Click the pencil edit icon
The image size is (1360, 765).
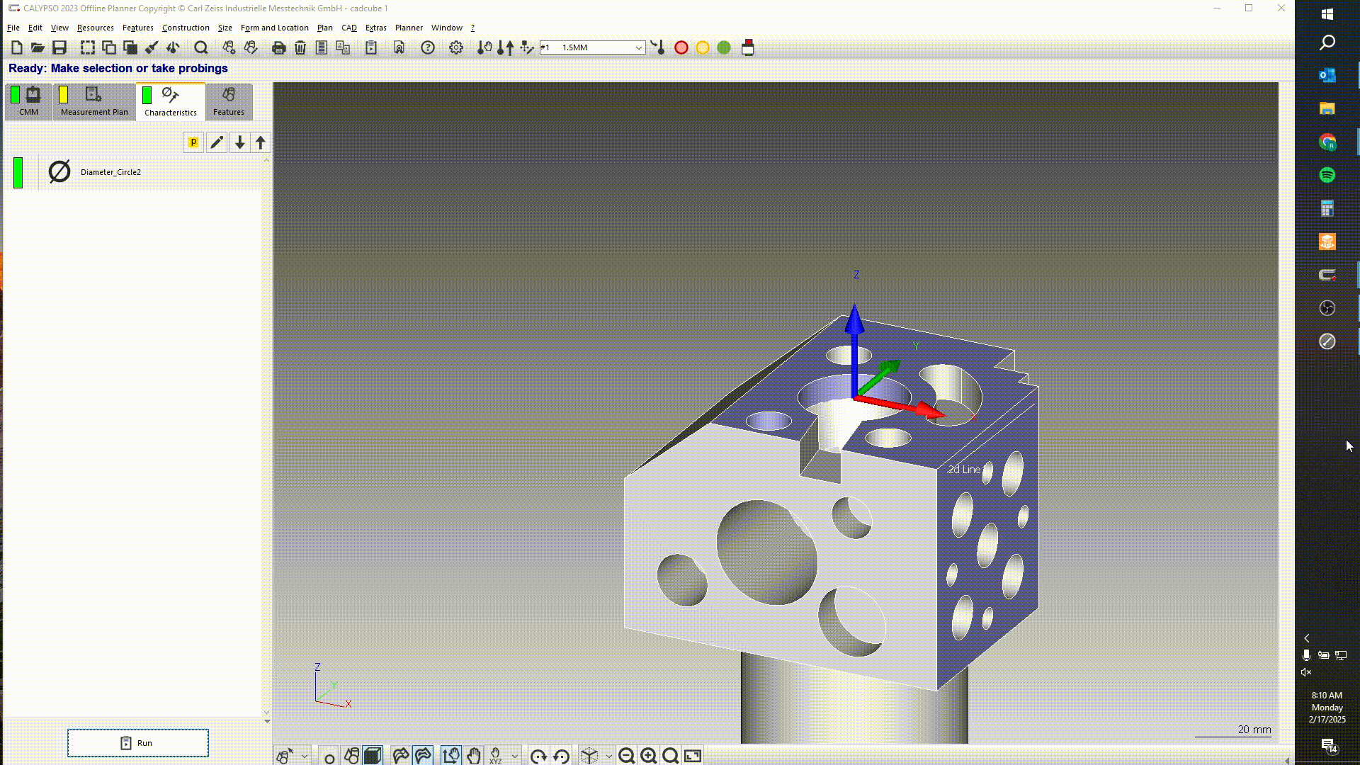(217, 142)
